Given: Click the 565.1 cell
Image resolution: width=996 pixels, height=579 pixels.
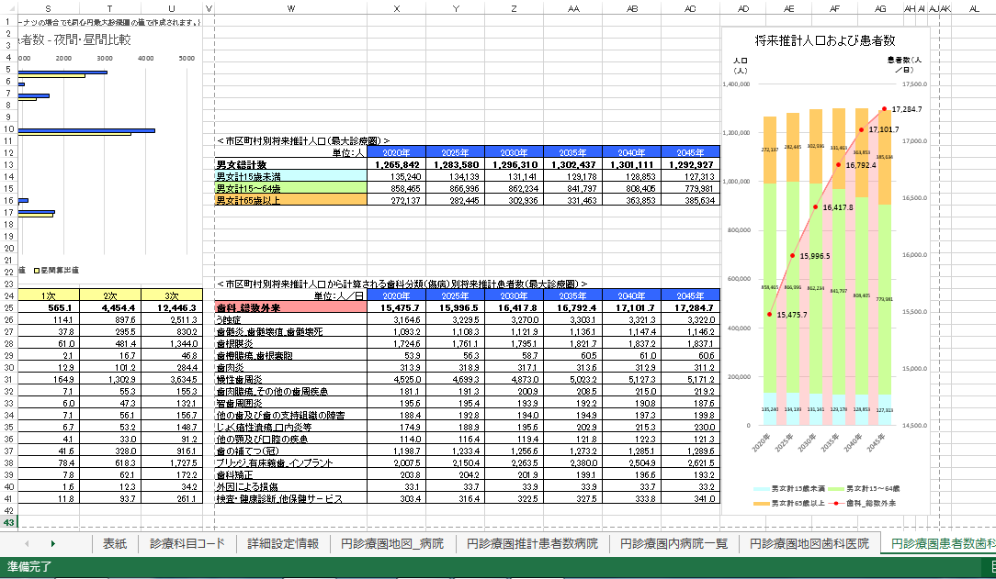Looking at the screenshot, I should (x=49, y=307).
